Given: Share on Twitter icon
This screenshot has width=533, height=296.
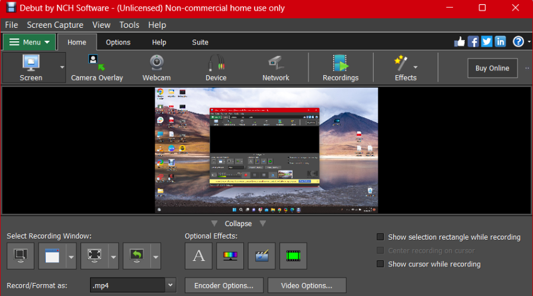Looking at the screenshot, I should pyautogui.click(x=487, y=42).
